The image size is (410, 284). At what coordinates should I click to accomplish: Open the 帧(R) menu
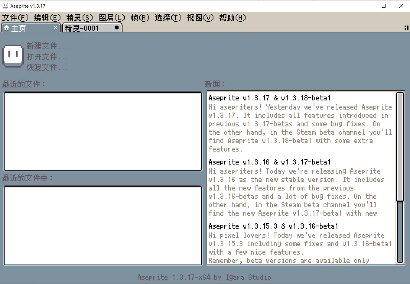(x=140, y=18)
